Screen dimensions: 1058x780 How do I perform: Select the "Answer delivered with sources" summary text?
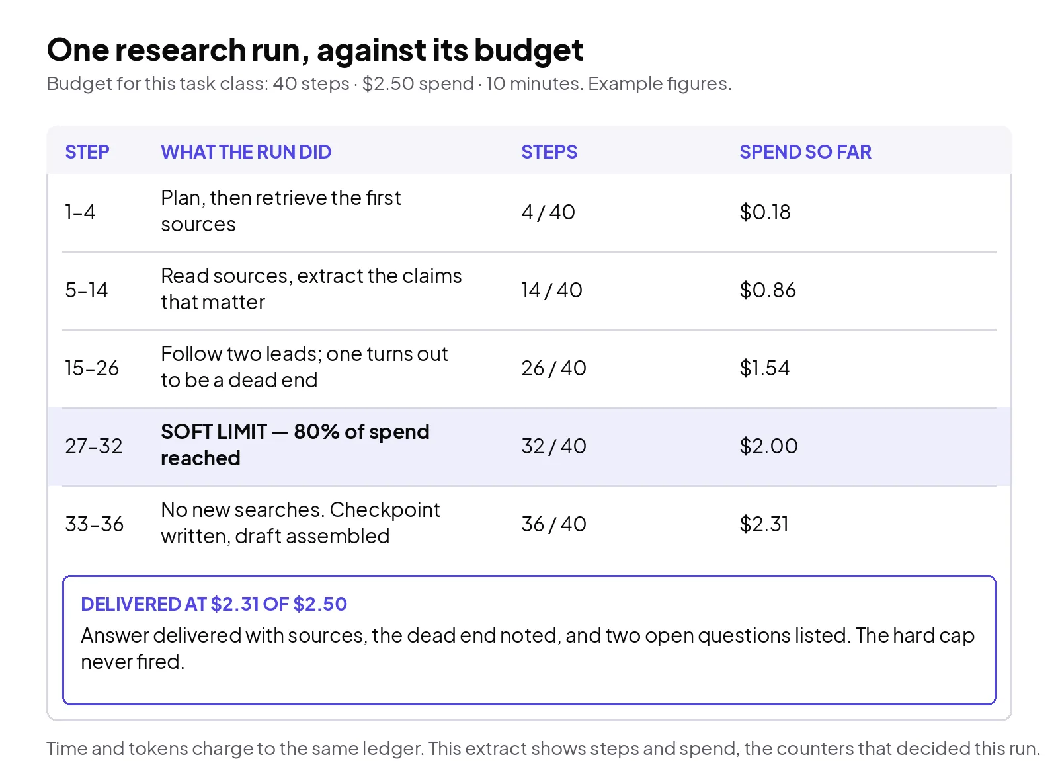click(x=528, y=648)
